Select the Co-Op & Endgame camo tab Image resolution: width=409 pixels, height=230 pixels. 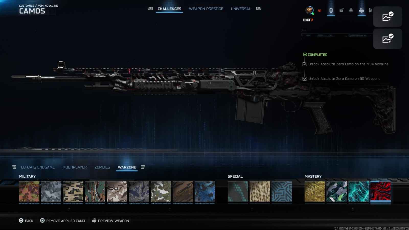click(x=38, y=167)
